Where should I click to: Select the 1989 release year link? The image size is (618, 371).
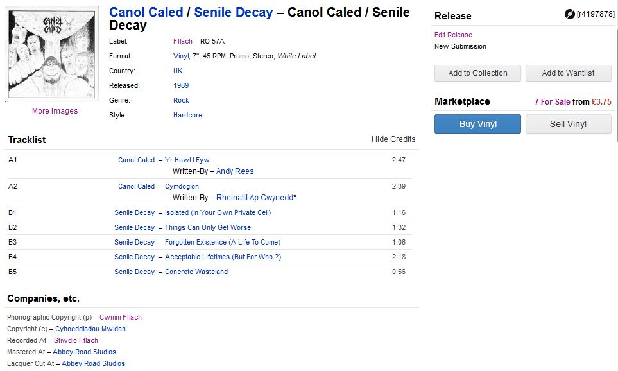(x=181, y=85)
